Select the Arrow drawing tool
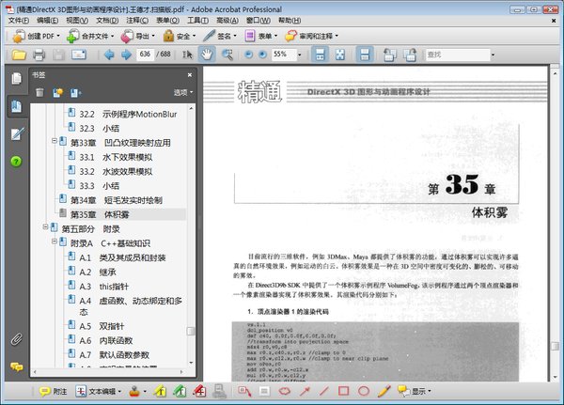The width and height of the screenshot is (564, 405). tap(305, 391)
